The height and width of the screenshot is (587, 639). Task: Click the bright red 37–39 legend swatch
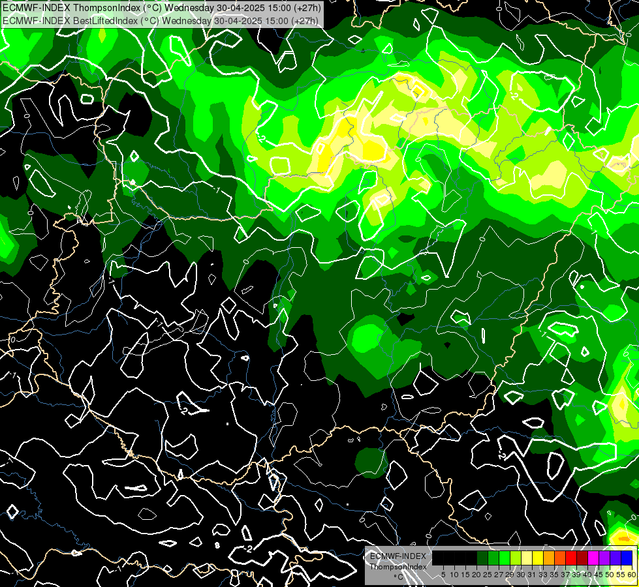pyautogui.click(x=571, y=558)
